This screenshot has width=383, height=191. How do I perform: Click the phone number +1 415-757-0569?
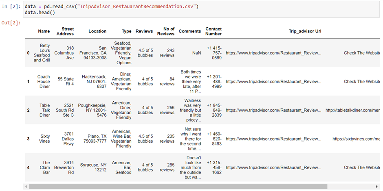tap(214, 53)
